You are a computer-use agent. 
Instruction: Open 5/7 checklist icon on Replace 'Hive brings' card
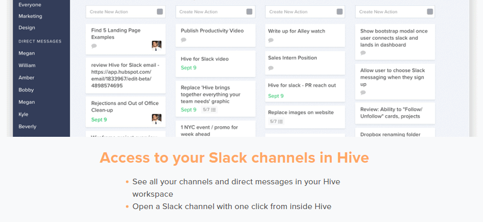click(209, 110)
